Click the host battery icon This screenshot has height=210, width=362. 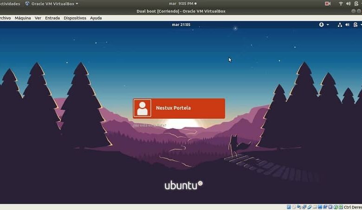pos(356,4)
